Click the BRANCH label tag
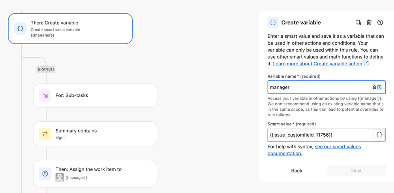The height and width of the screenshot is (193, 394). click(46, 69)
